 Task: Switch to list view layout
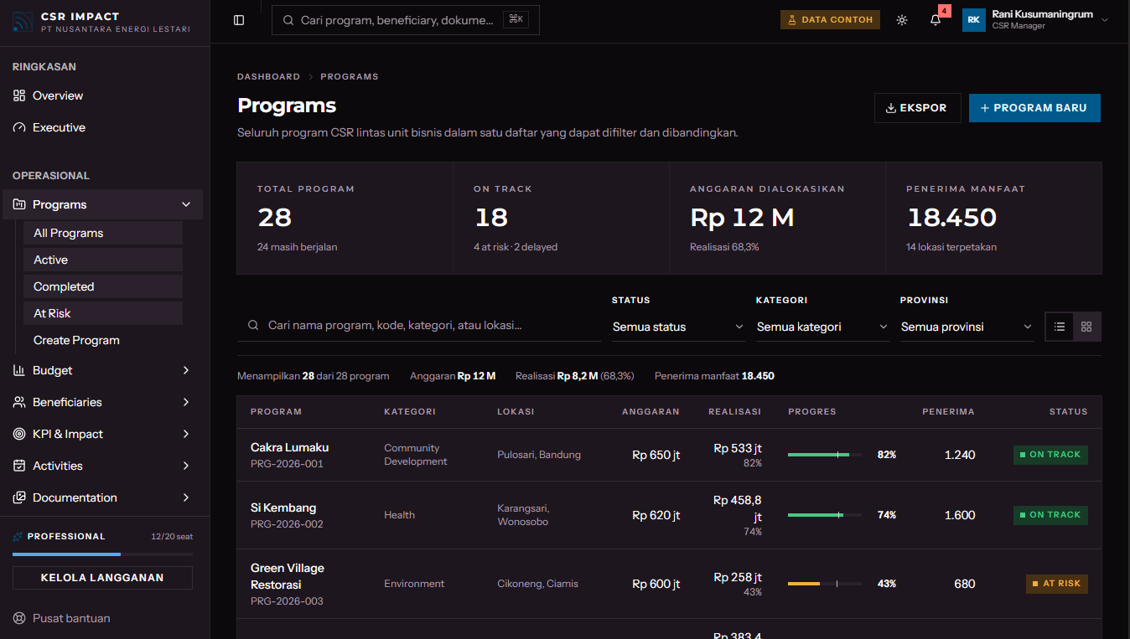(x=1060, y=327)
